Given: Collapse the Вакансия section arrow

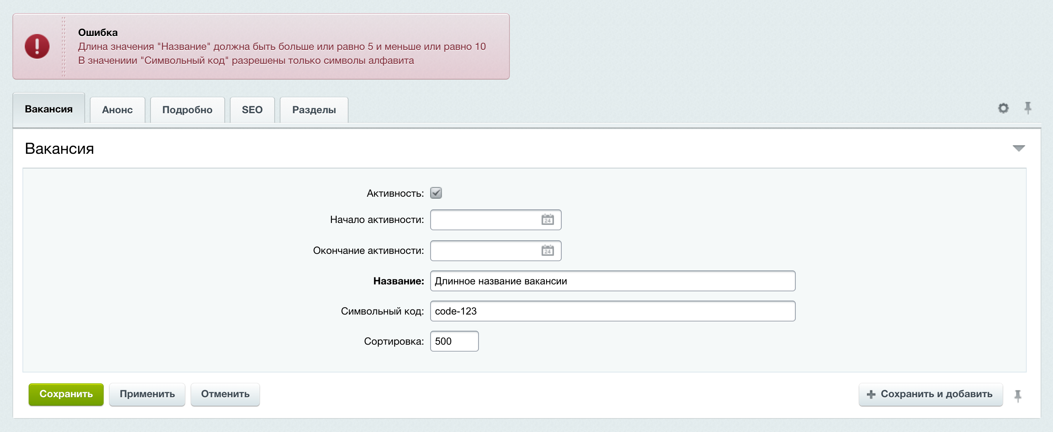Looking at the screenshot, I should [x=1018, y=148].
